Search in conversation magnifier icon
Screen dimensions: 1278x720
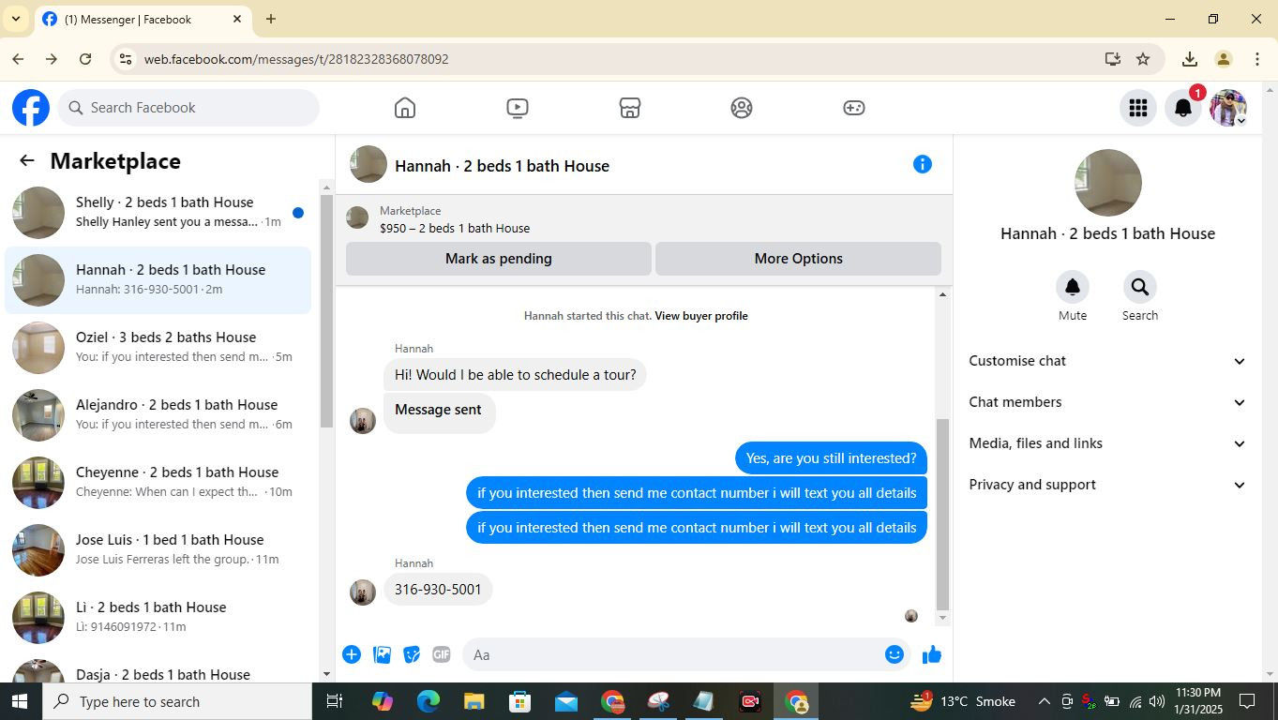[x=1140, y=287]
